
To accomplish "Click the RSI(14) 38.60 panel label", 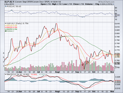I will coord(14,6).
